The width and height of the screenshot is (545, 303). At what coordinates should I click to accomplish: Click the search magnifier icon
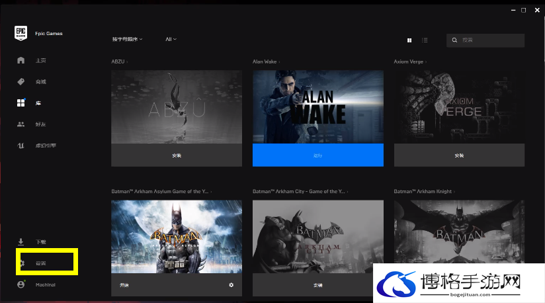tap(454, 40)
